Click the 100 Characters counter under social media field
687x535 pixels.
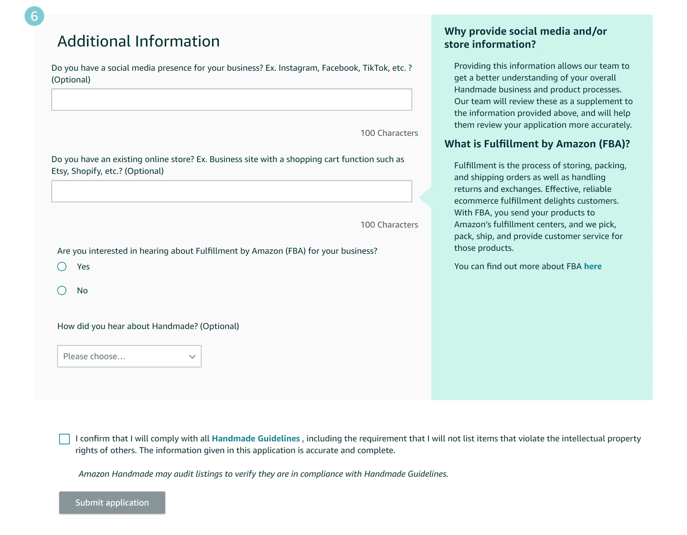pyautogui.click(x=389, y=133)
